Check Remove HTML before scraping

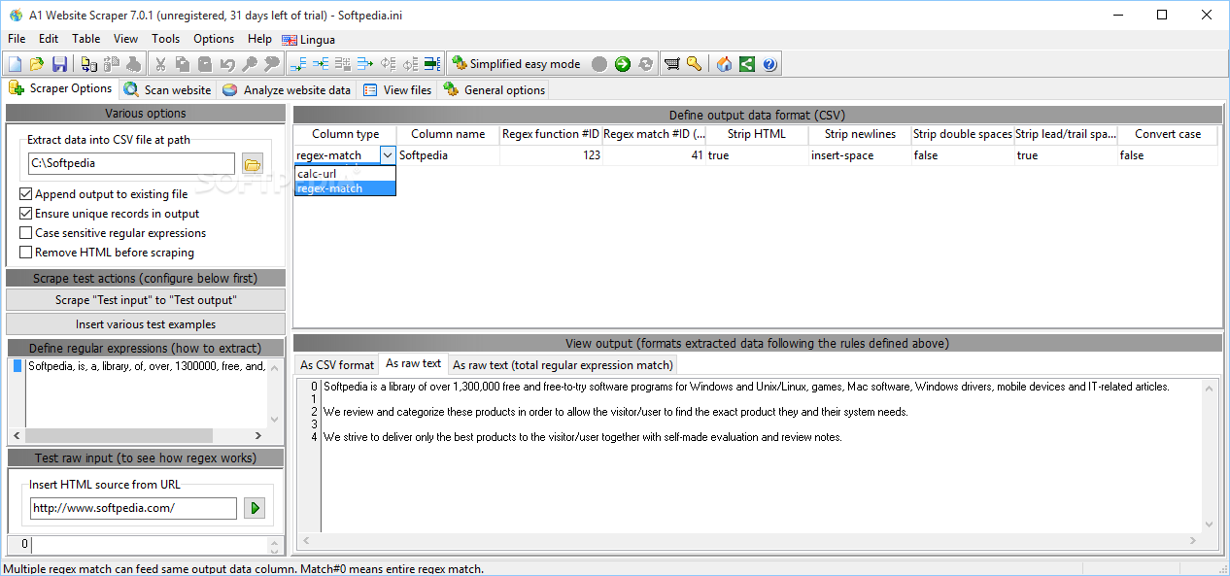(26, 253)
